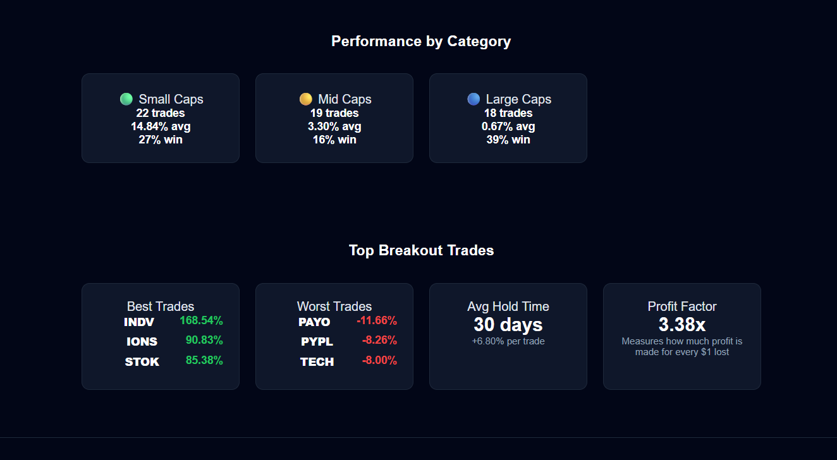
Task: Click the Performance by Category heading
Action: (x=421, y=42)
